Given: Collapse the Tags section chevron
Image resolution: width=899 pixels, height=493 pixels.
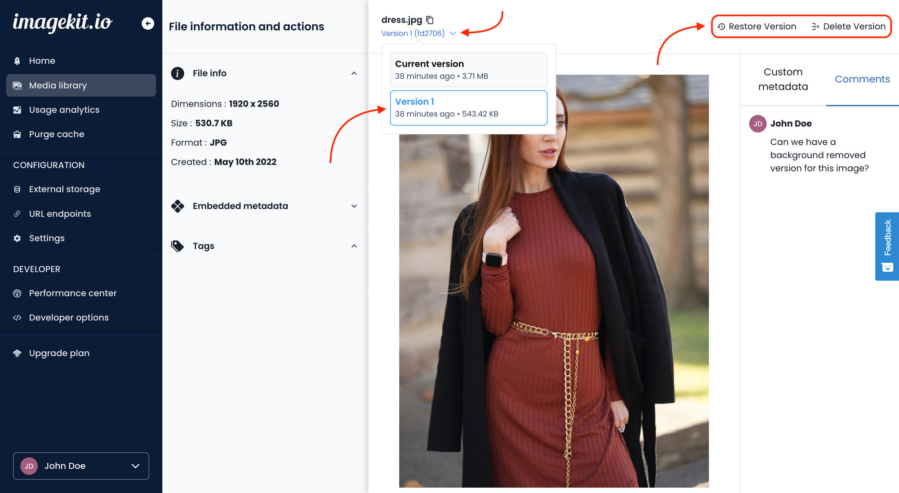Looking at the screenshot, I should [354, 246].
